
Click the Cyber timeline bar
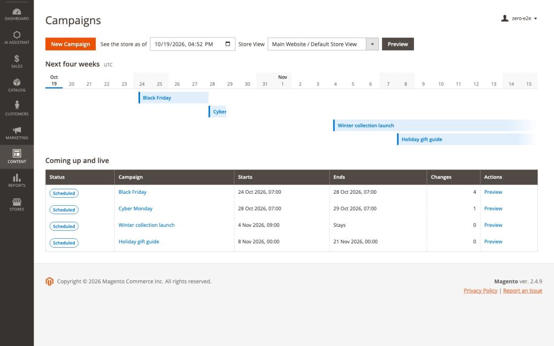pyautogui.click(x=218, y=112)
